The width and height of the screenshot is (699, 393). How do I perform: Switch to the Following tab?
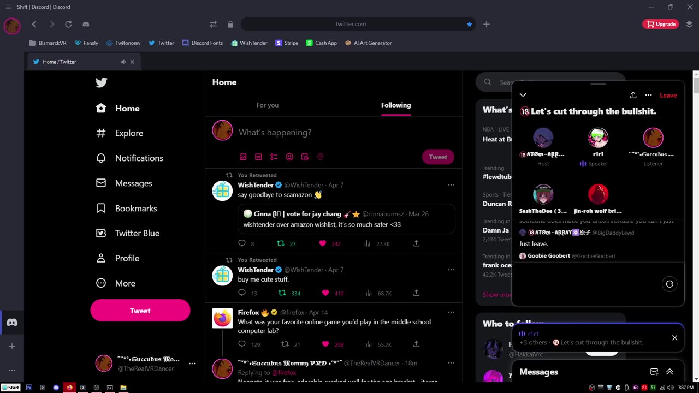point(396,105)
